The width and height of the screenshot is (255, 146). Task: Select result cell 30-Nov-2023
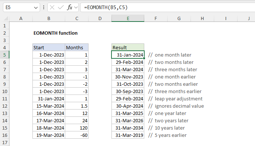pos(128,77)
